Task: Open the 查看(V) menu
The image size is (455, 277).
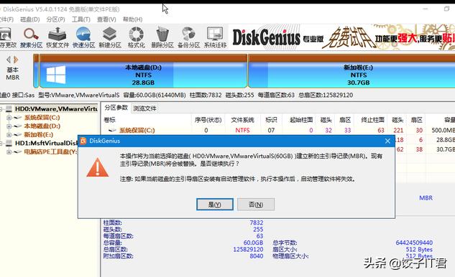Action: (106, 19)
